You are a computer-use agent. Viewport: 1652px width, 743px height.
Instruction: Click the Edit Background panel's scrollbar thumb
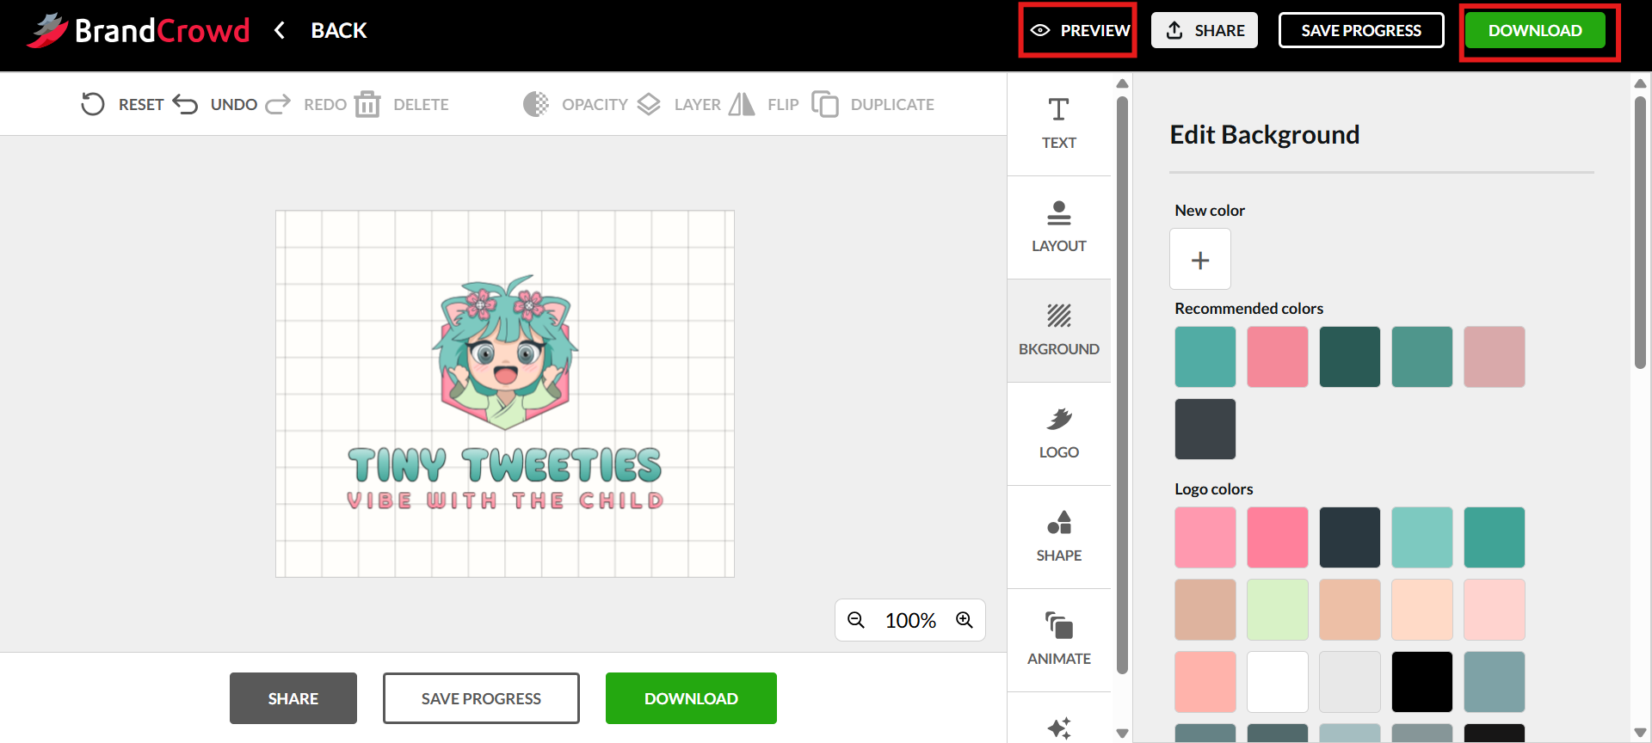point(1640,232)
